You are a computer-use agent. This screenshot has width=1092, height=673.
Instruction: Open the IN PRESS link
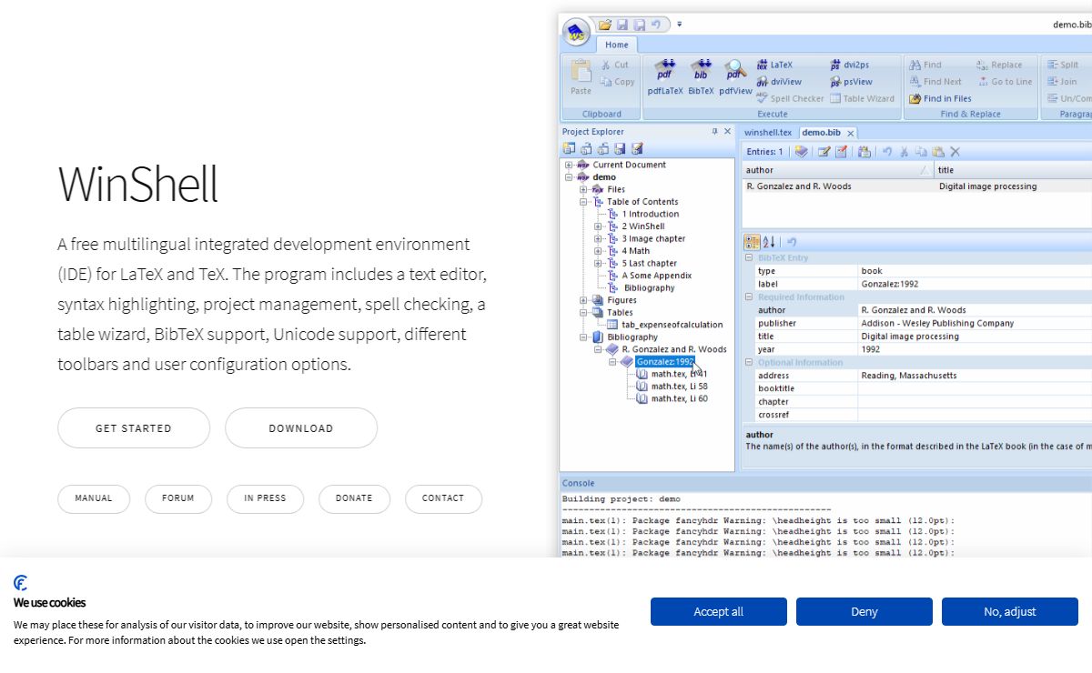(265, 498)
